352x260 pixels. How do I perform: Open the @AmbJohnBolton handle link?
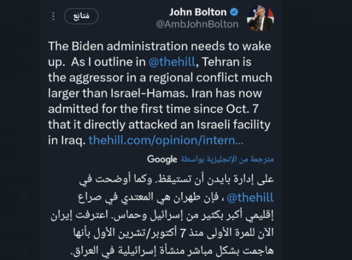tap(197, 24)
